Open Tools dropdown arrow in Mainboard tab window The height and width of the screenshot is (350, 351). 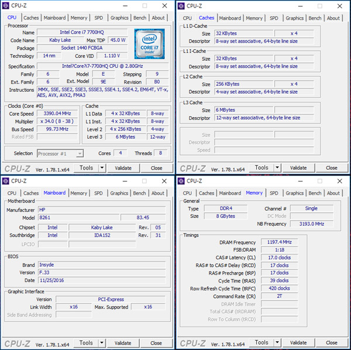(102, 343)
